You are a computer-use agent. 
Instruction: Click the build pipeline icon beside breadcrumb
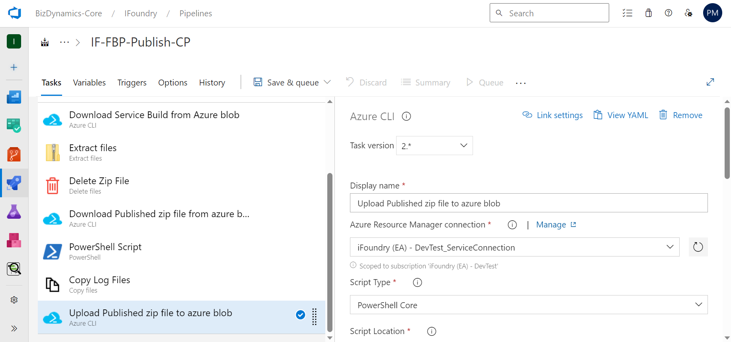click(45, 42)
